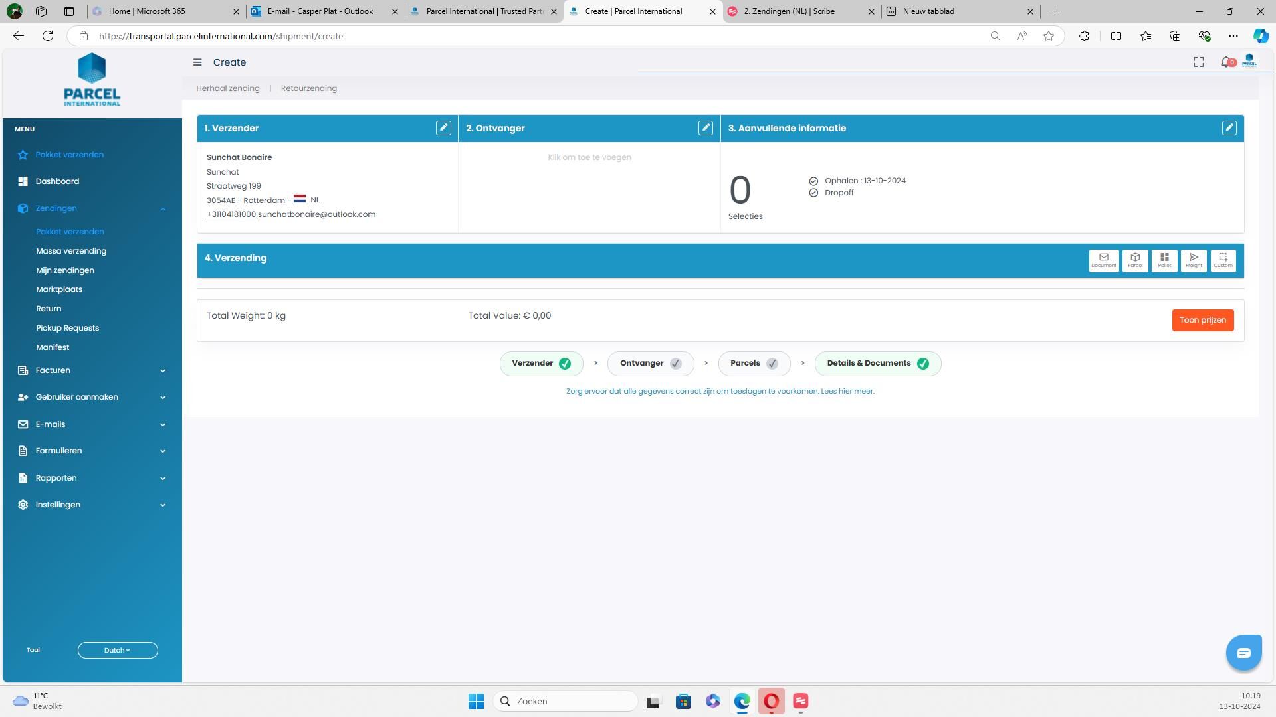Open the notifications bell
Image resolution: width=1276 pixels, height=717 pixels.
(x=1226, y=62)
